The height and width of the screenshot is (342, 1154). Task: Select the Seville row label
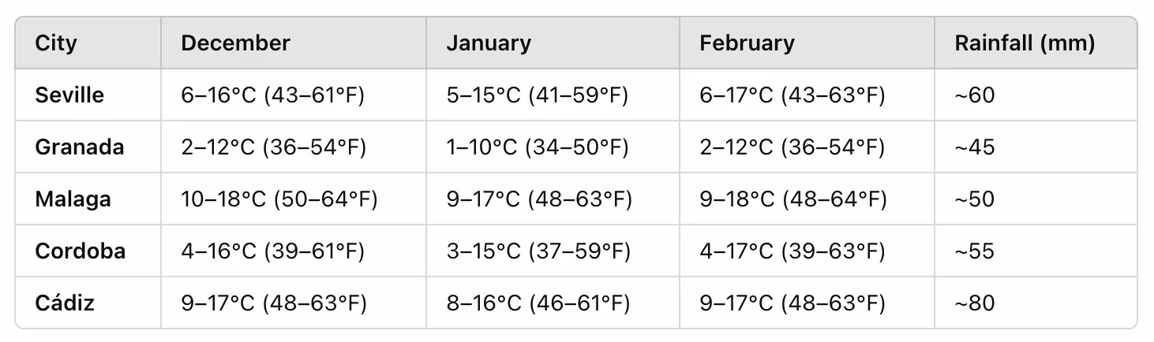coord(69,95)
